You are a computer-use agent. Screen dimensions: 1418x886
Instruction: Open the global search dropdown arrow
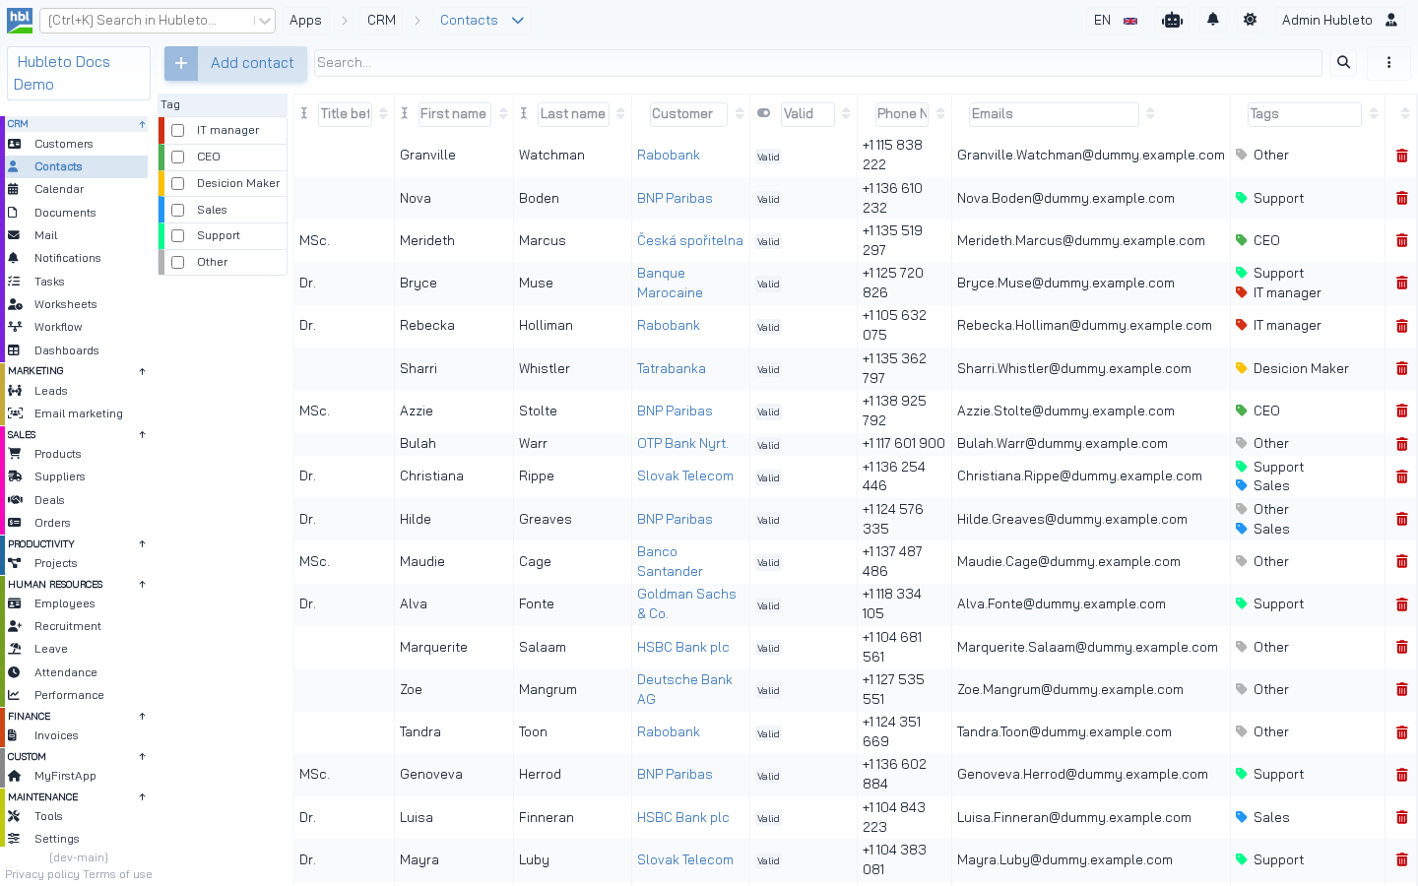[x=263, y=21]
